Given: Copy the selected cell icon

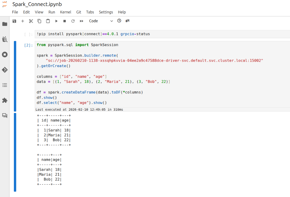Looking at the screenshot, I should (x=39, y=21).
